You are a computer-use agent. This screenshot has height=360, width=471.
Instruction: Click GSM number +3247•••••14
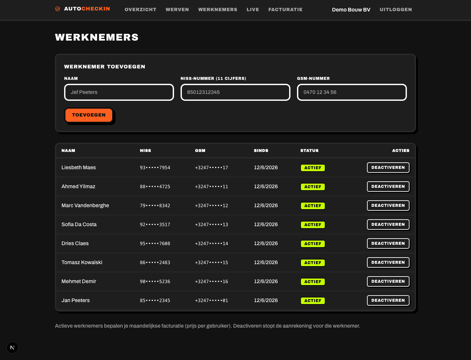(x=212, y=243)
